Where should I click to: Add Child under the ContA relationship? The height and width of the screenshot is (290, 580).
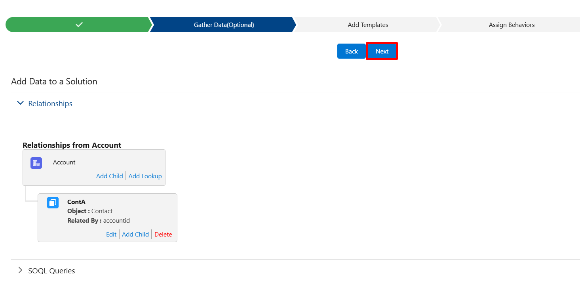tap(135, 234)
